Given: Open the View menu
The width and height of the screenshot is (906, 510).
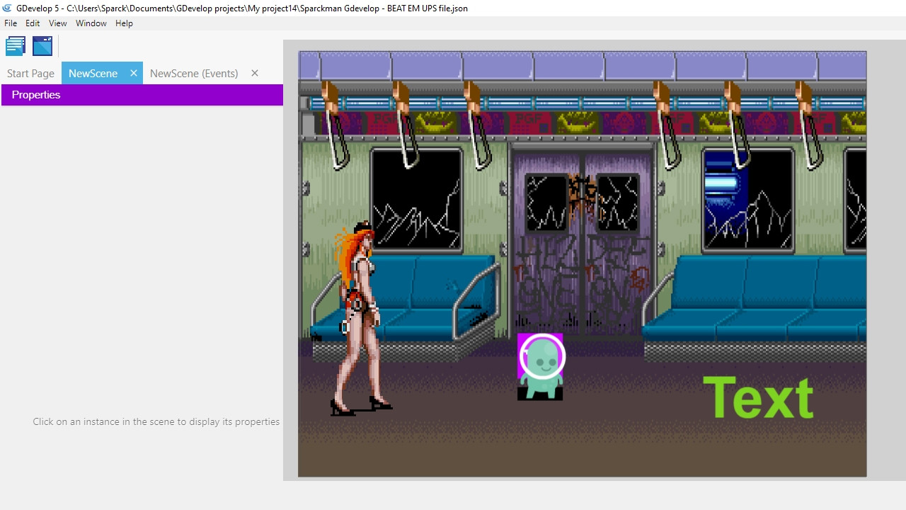Looking at the screenshot, I should click(x=58, y=23).
